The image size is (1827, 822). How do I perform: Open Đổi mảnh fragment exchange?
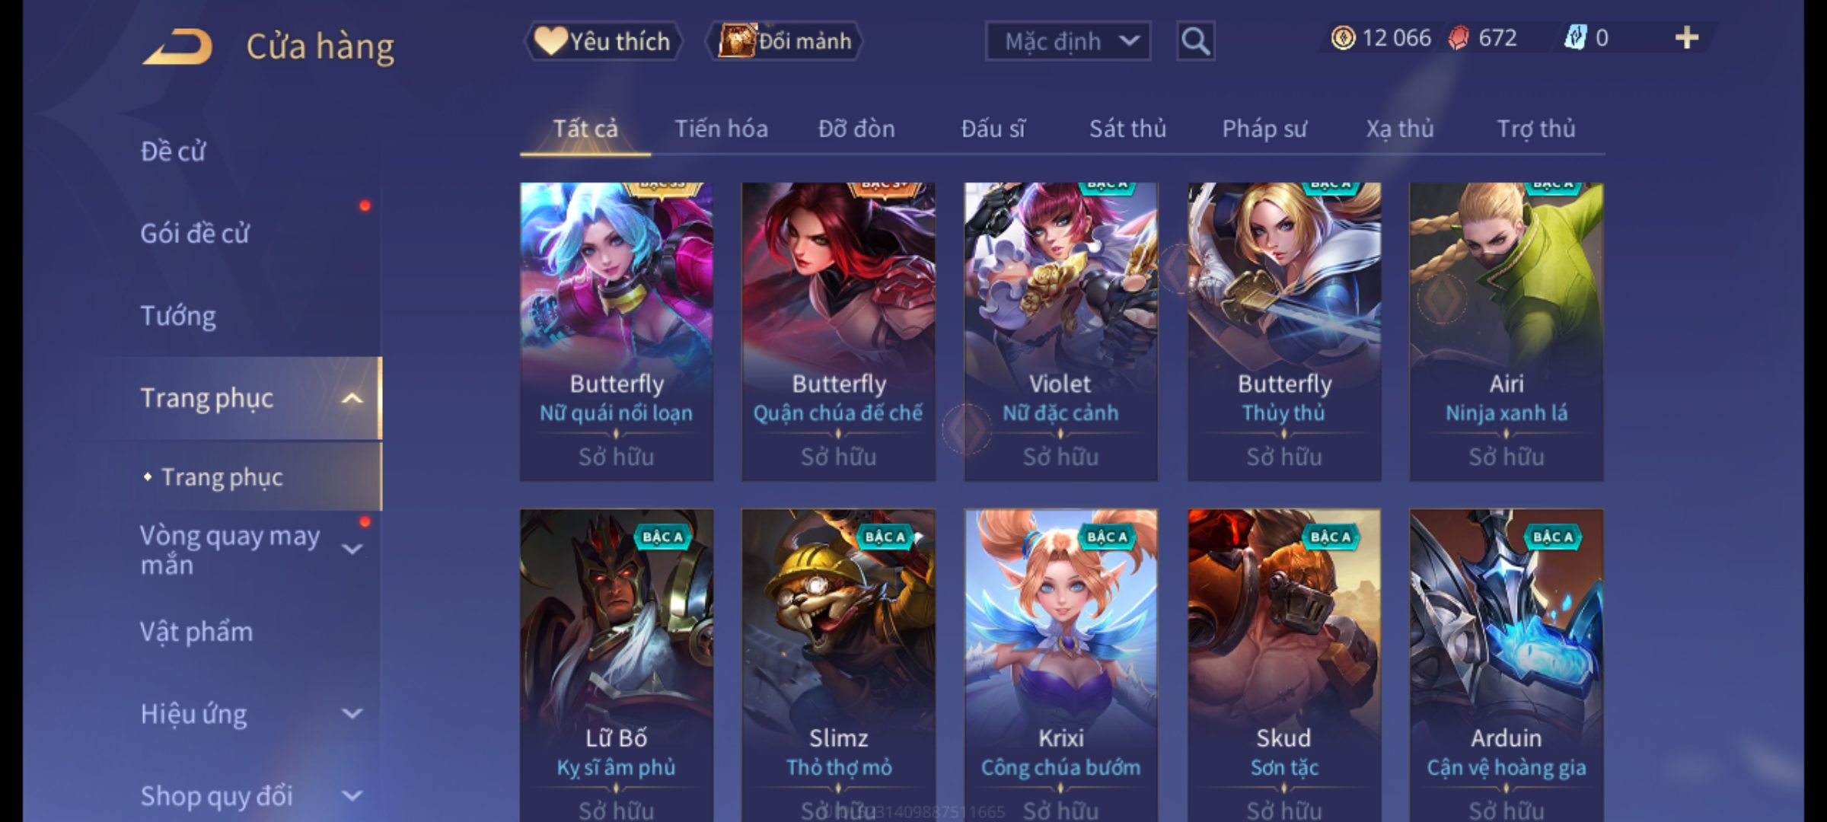click(x=785, y=41)
